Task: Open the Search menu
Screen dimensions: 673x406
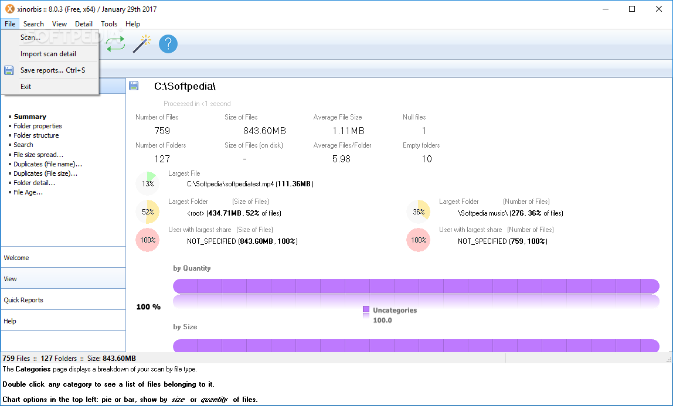Action: tap(33, 24)
